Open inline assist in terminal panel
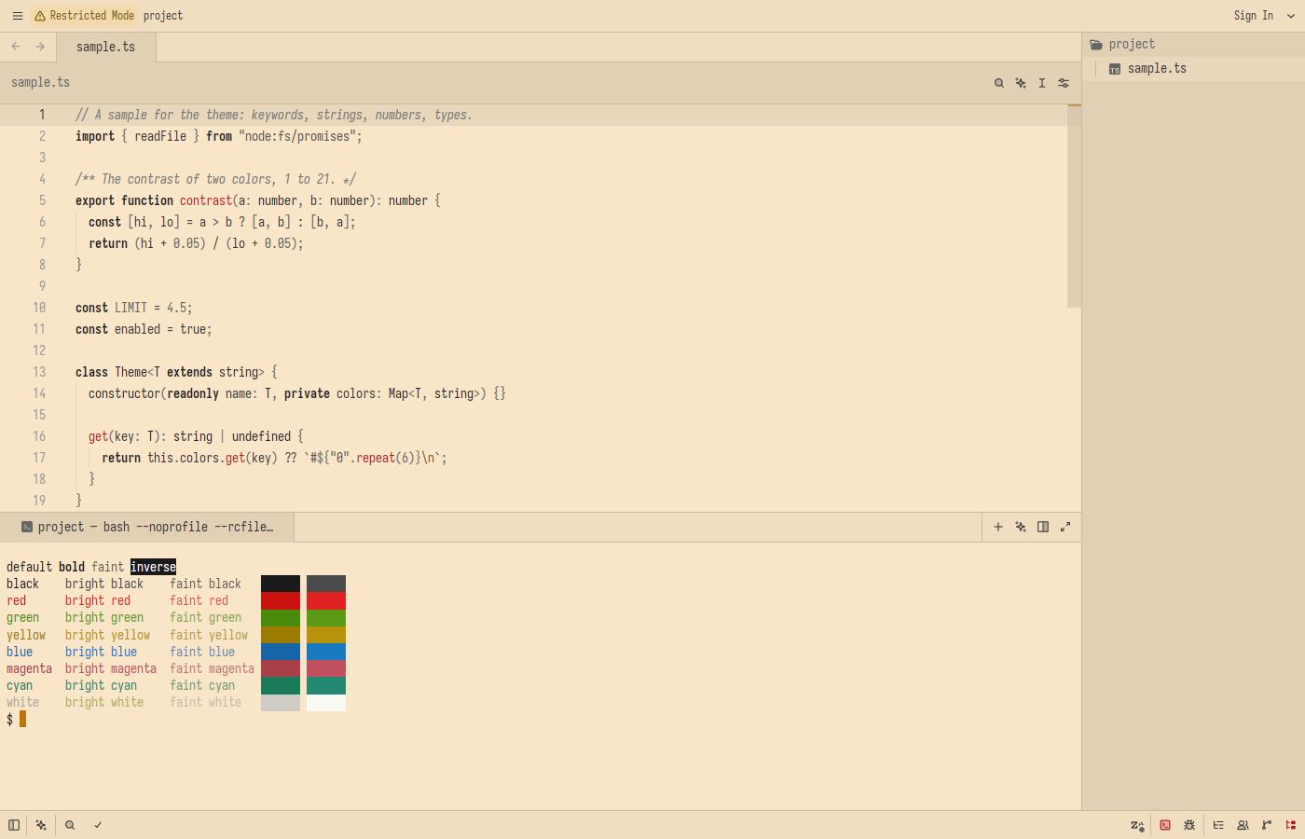Viewport: 1305px width, 839px height. [1021, 527]
